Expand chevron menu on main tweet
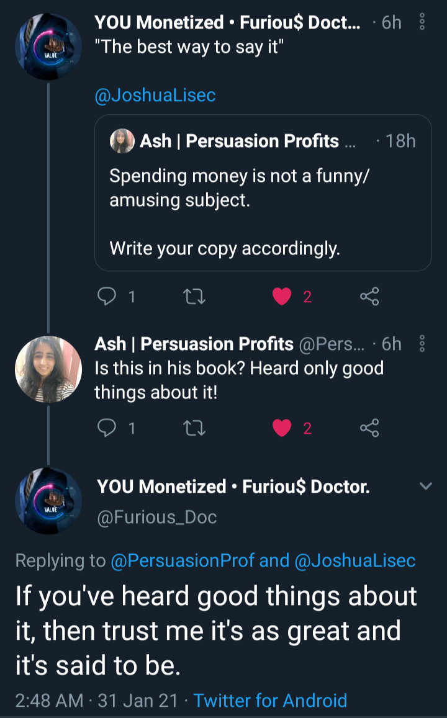The image size is (447, 718). pyautogui.click(x=425, y=487)
